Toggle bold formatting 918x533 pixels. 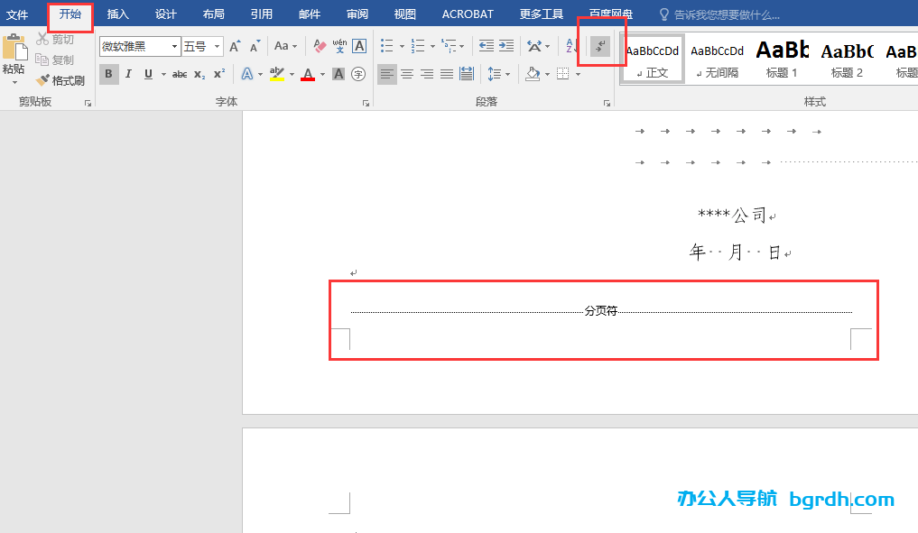pos(108,74)
